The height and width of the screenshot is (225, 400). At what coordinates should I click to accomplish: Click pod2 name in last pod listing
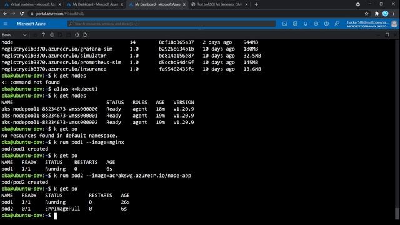point(7,209)
